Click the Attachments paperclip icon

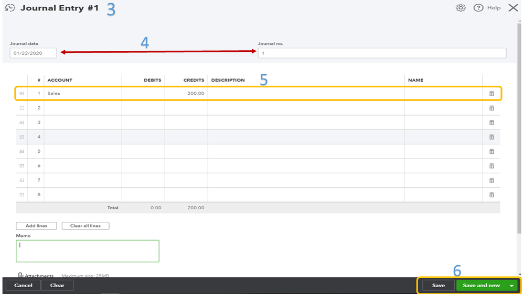20,275
